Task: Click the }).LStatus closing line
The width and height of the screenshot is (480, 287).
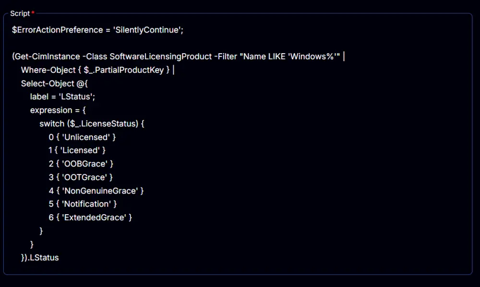Action: tap(40, 258)
